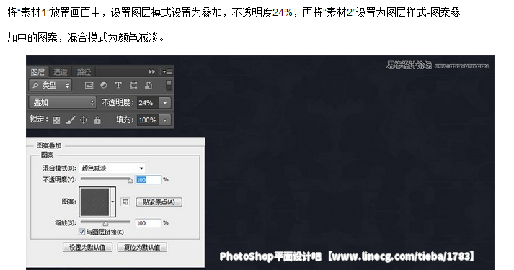Create new preset from pattern icon
This screenshot has height=270, width=514.
point(125,202)
